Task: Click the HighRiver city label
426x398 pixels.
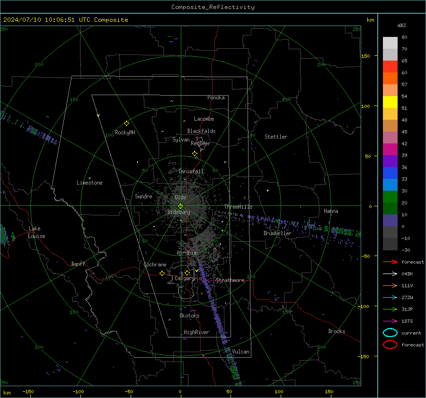Action: click(196, 332)
